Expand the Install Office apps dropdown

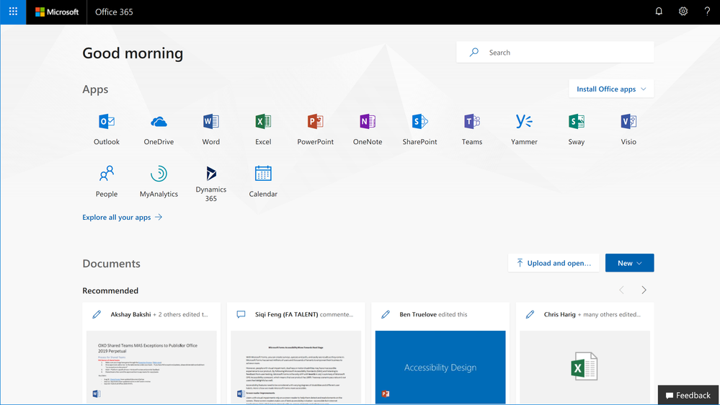click(611, 89)
